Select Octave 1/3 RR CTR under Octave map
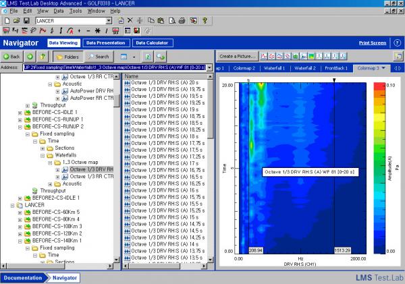The height and width of the screenshot is (284, 405). [x=92, y=177]
